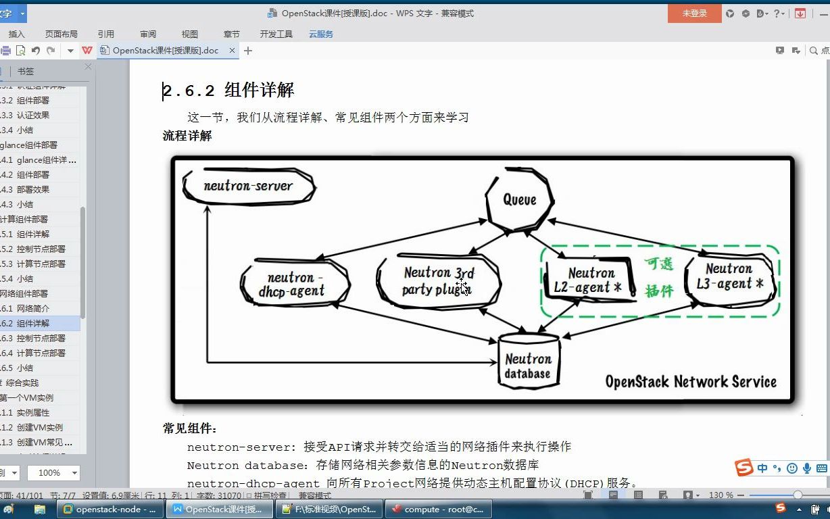
Task: Click the Sogou soft keyboard icon
Action: coord(821,468)
